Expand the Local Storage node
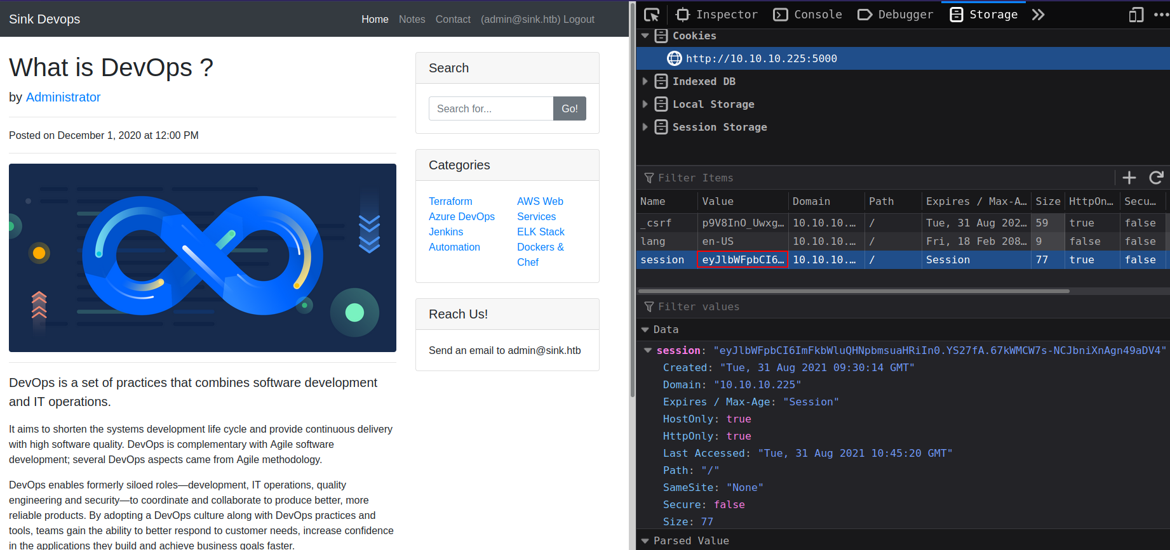1170x550 pixels. click(645, 104)
